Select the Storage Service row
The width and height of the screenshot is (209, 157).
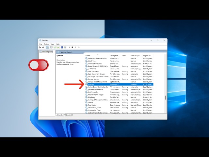click(119, 79)
